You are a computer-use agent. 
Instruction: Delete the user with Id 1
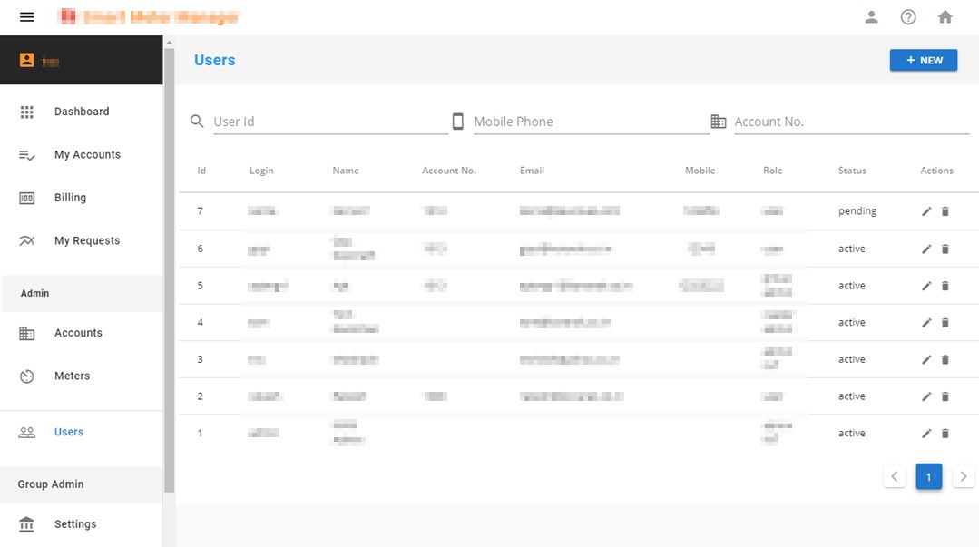(x=945, y=434)
